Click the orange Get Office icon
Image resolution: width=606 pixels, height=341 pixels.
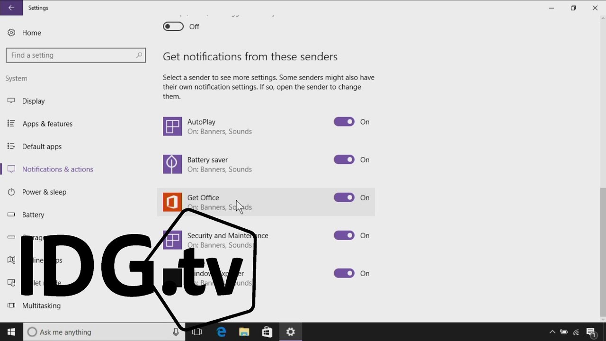172,202
